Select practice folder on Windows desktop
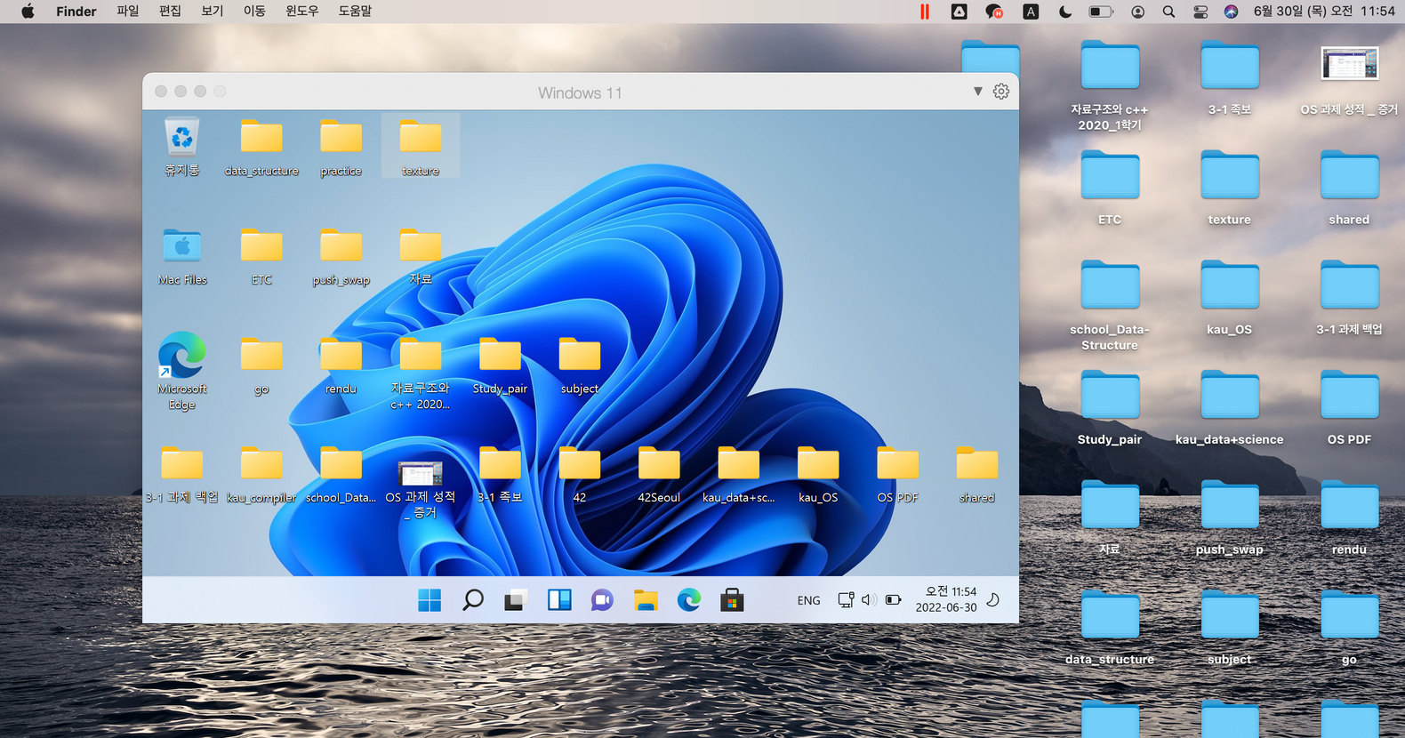The width and height of the screenshot is (1405, 738). coord(341,147)
